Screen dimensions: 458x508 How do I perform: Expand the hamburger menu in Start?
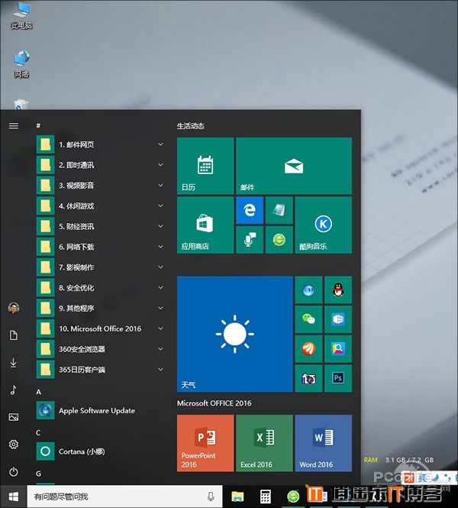13,126
